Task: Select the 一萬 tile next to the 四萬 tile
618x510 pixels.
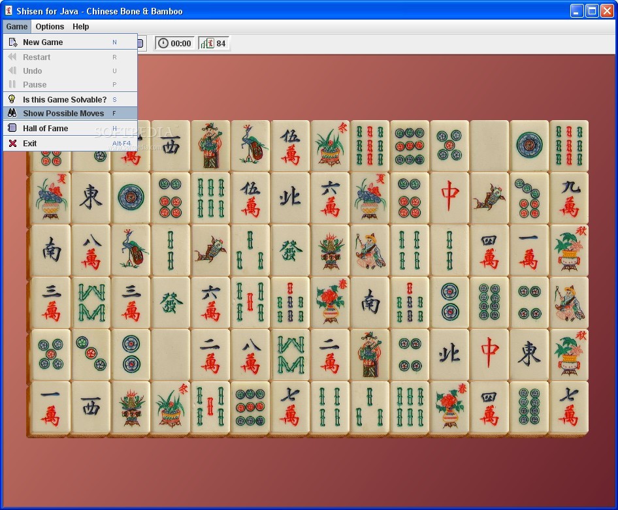Action: tap(529, 251)
